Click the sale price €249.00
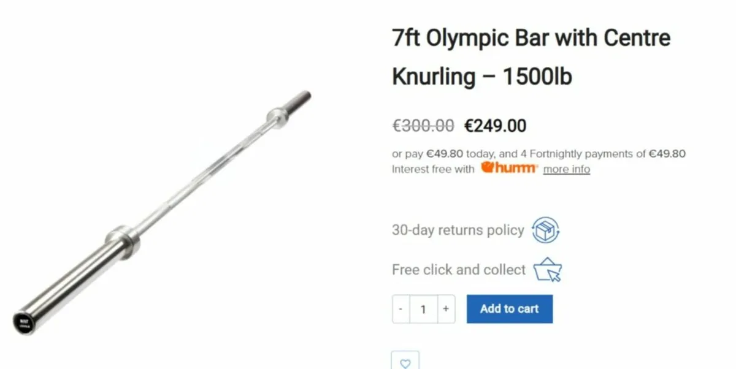Viewport: 736px width, 369px height. pos(495,126)
